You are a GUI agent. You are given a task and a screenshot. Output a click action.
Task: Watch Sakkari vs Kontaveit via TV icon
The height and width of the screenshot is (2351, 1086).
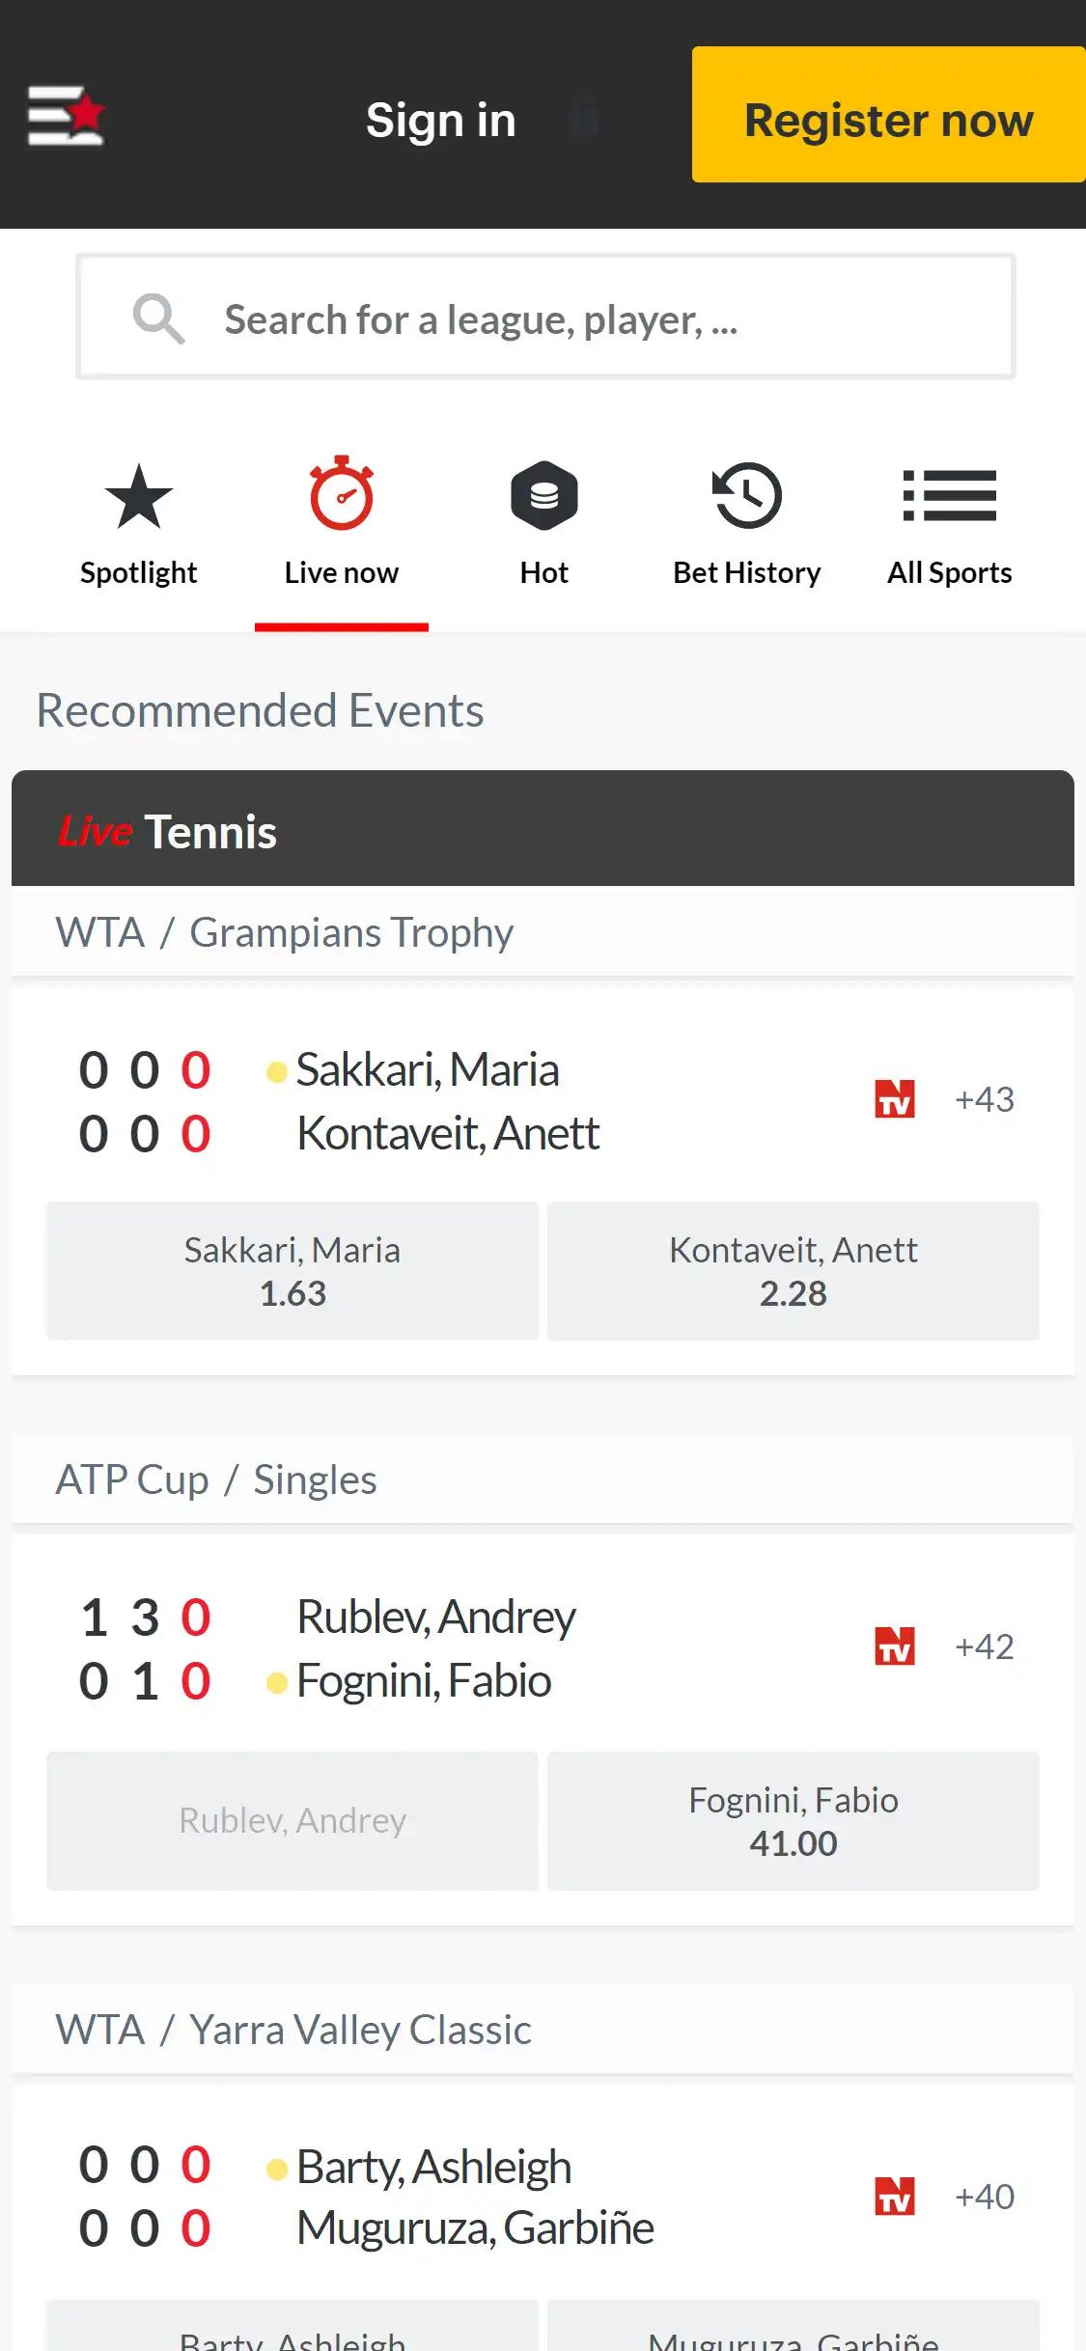[x=895, y=1099]
